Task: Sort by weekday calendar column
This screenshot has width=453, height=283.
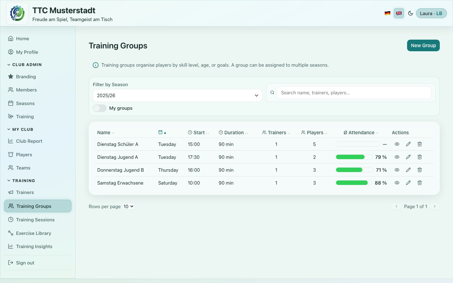Action: click(x=162, y=132)
